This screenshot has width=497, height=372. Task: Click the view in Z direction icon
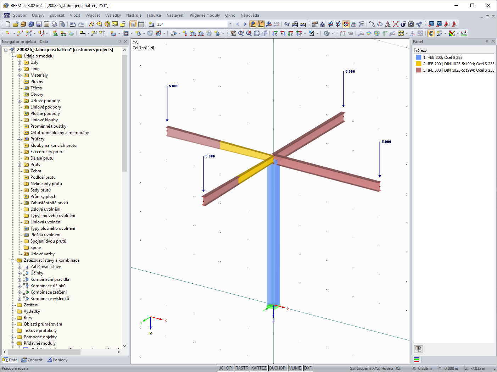tap(291, 33)
